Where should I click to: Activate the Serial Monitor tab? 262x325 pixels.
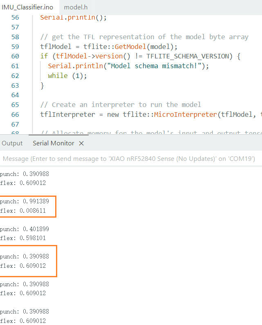point(53,143)
